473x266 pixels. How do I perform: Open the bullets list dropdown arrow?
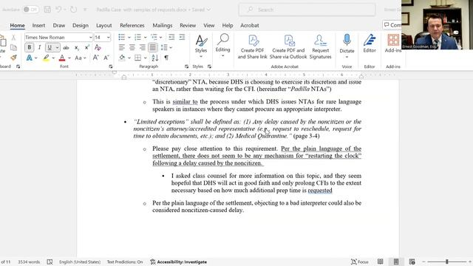click(x=129, y=38)
